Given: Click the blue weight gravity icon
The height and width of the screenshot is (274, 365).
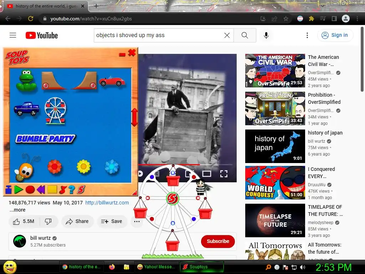Looking at the screenshot, I should click(9, 190).
